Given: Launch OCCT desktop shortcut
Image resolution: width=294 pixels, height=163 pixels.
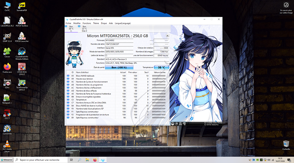Looking at the screenshot, I should point(7,114).
